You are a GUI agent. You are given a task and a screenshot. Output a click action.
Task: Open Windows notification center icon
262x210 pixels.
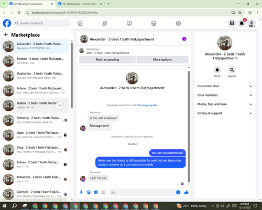point(255,206)
